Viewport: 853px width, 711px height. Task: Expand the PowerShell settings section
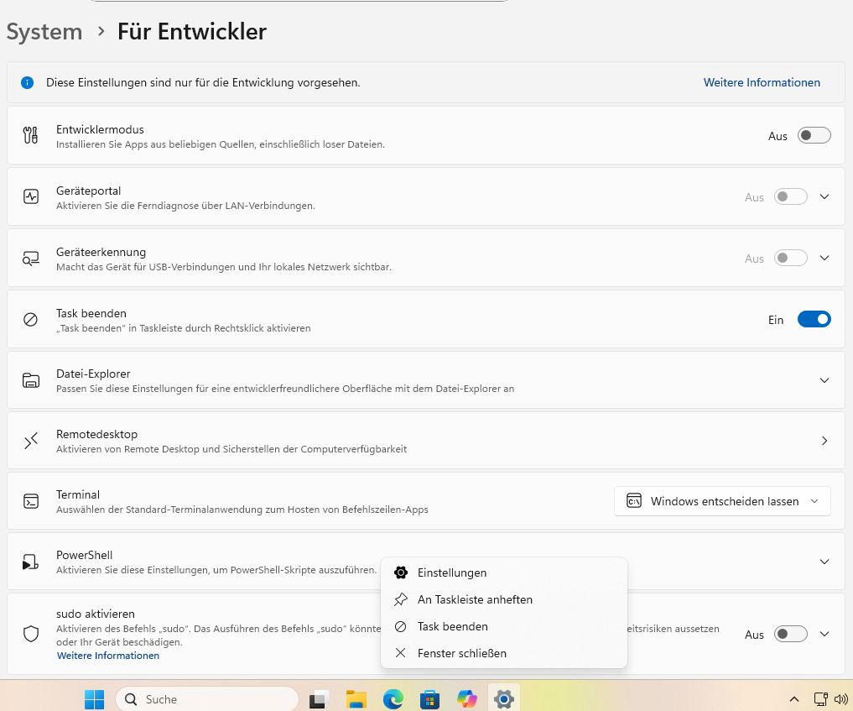[824, 562]
